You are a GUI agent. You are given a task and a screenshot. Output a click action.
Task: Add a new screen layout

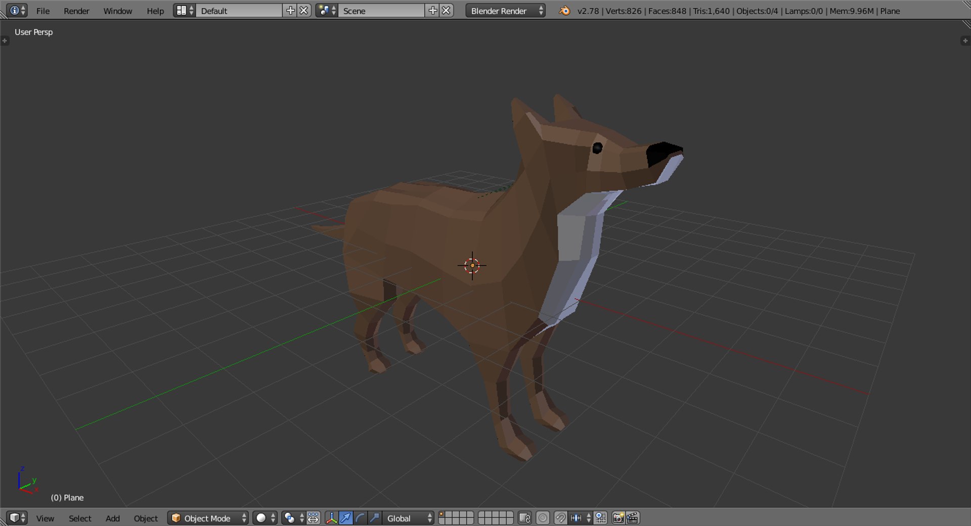[290, 11]
